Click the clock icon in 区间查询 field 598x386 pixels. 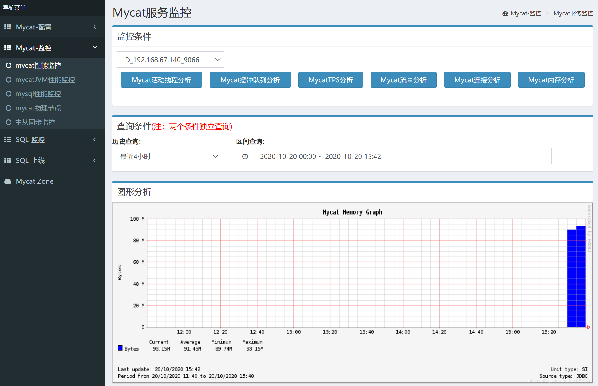point(245,156)
